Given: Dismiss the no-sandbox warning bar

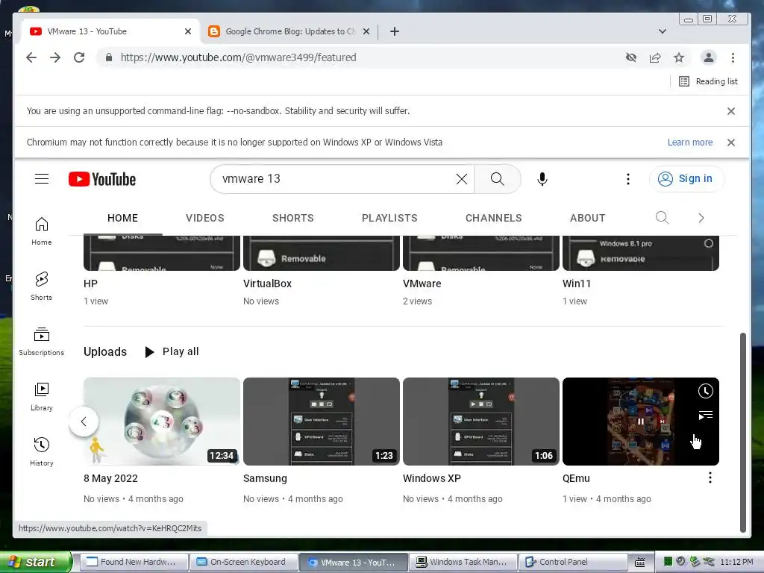Looking at the screenshot, I should (731, 111).
